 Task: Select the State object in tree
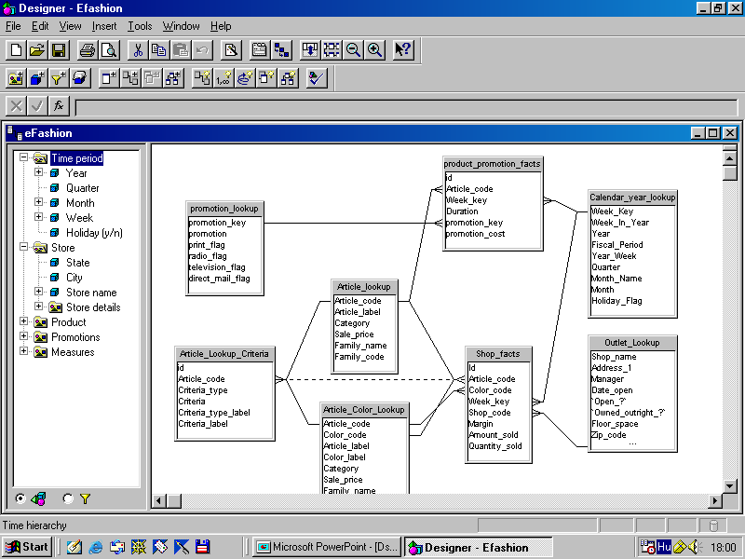(78, 263)
